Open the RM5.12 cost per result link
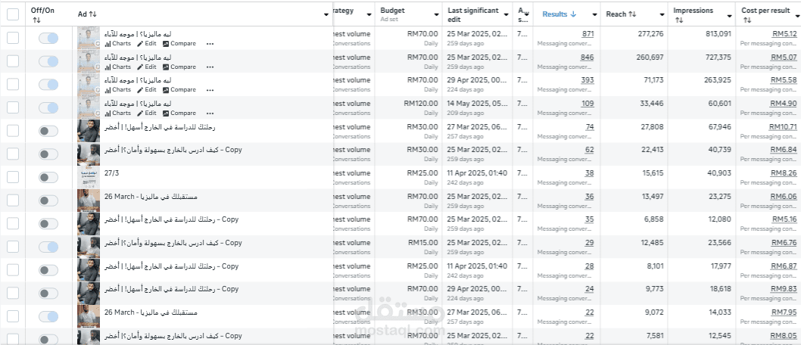801x345 pixels. (x=785, y=34)
